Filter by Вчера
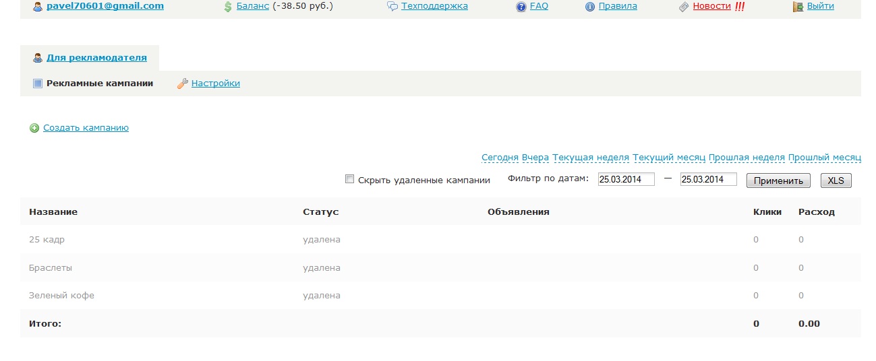This screenshot has width=876, height=361. coord(535,158)
